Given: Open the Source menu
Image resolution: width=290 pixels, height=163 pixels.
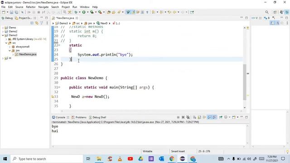Looking at the screenshot, I should pos(19,7).
